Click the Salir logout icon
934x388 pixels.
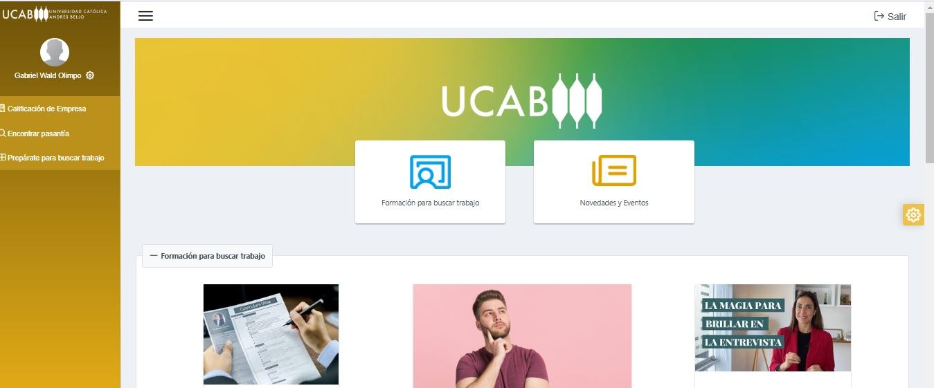click(879, 16)
